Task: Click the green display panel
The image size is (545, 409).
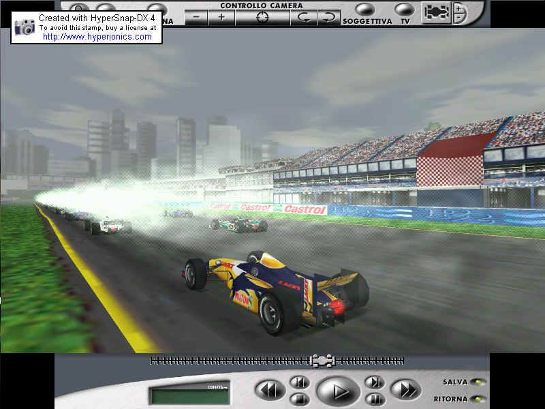Action: (190, 394)
